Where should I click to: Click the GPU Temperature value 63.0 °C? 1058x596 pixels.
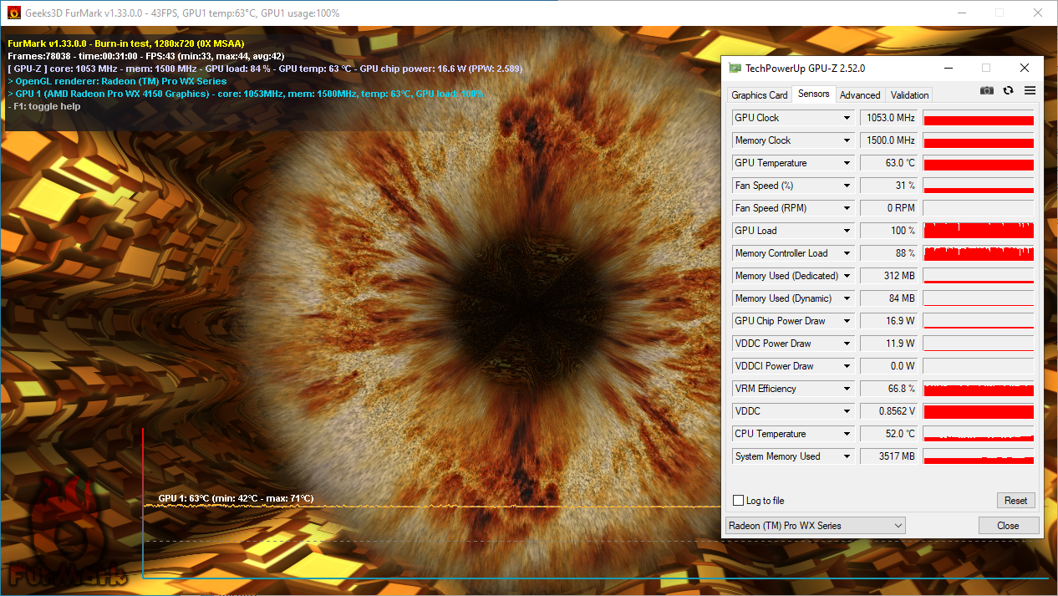[x=889, y=163]
